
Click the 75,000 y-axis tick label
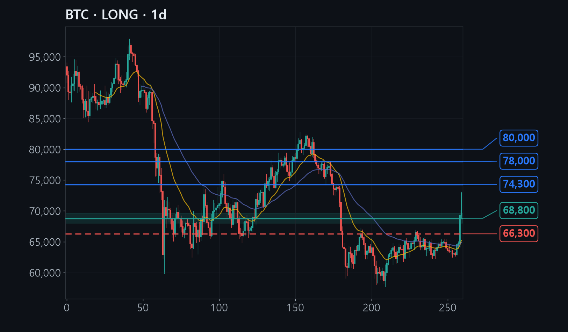45,180
